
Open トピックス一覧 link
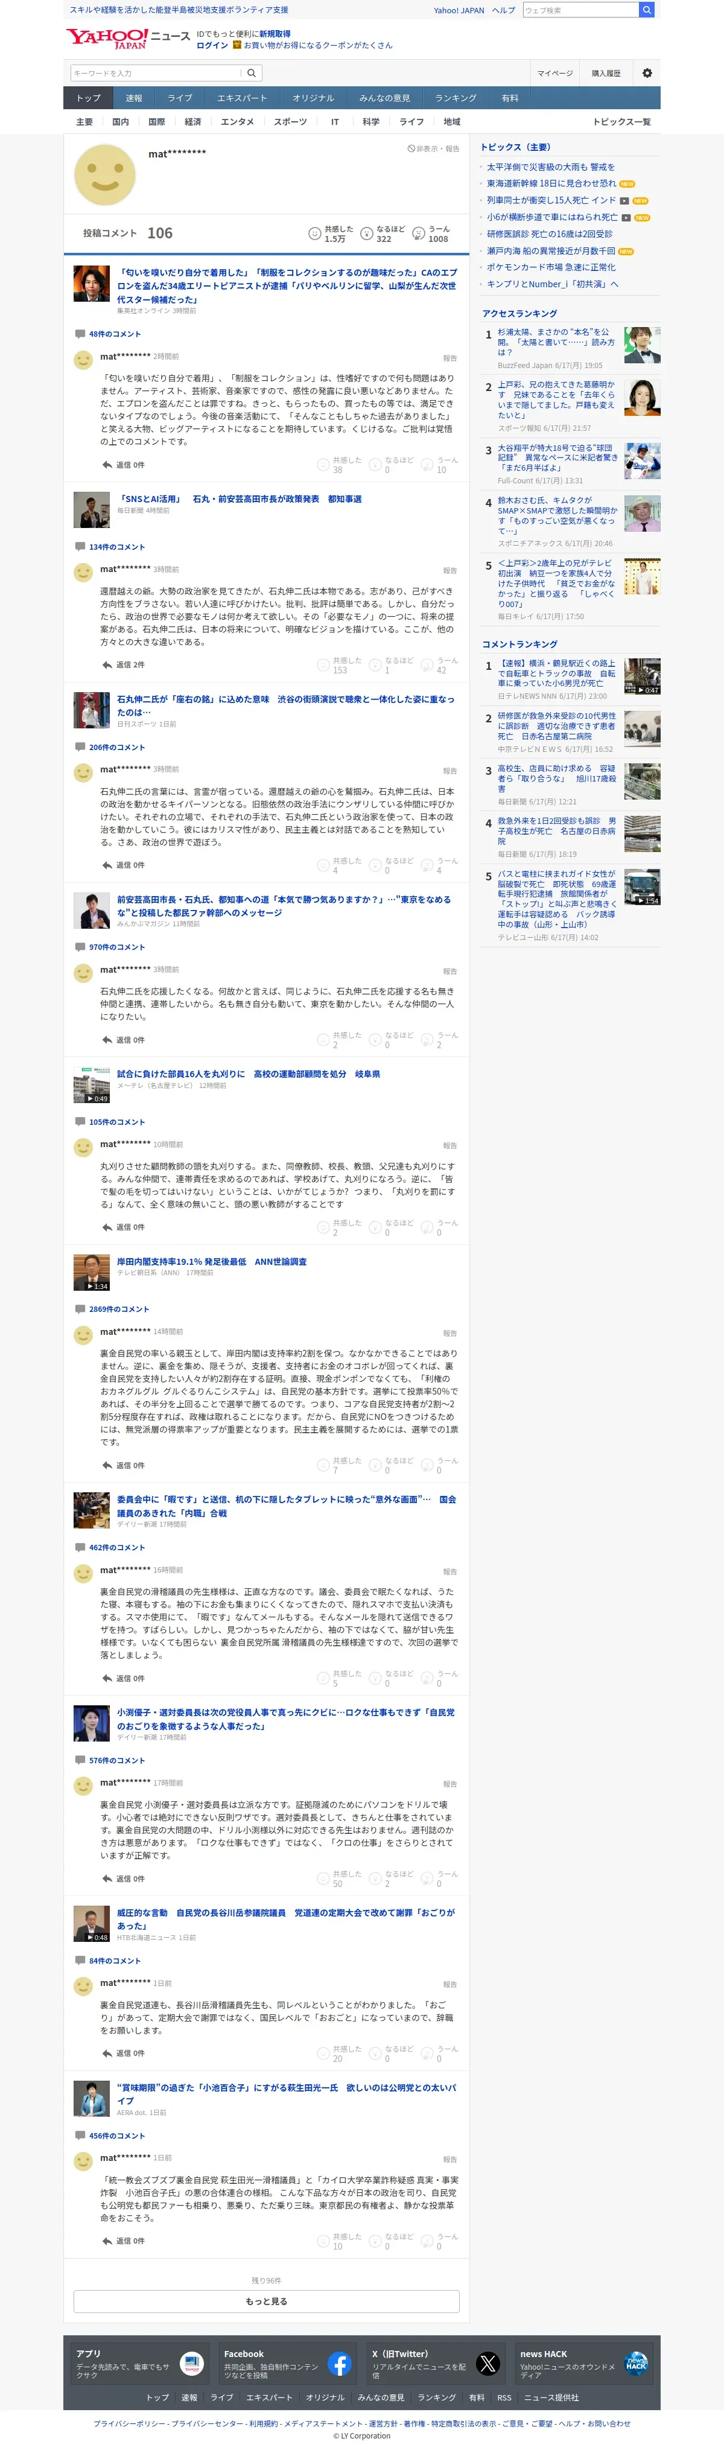pyautogui.click(x=621, y=122)
